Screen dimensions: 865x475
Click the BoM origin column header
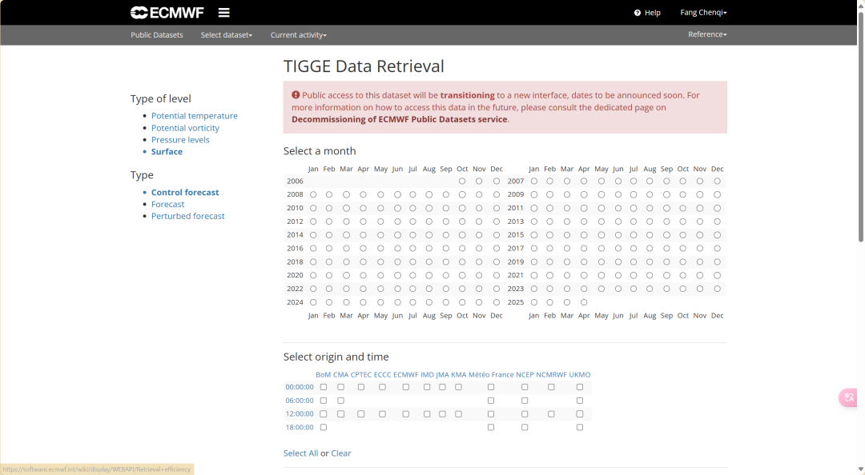pyautogui.click(x=324, y=375)
